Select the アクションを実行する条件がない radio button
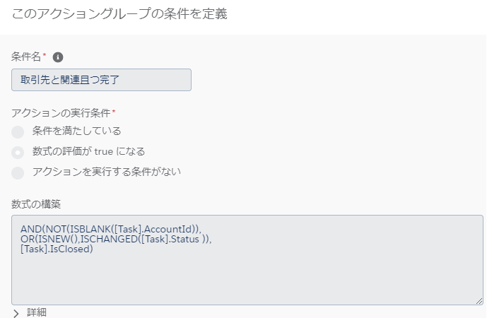Screen dimensions: 487x318 click(x=18, y=173)
